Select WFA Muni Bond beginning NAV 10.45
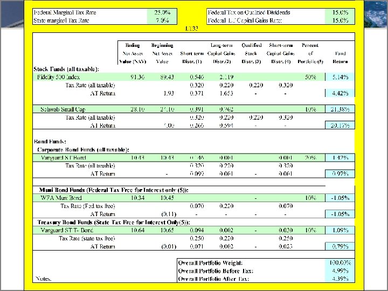This screenshot has height=291, width=388. tap(167, 198)
